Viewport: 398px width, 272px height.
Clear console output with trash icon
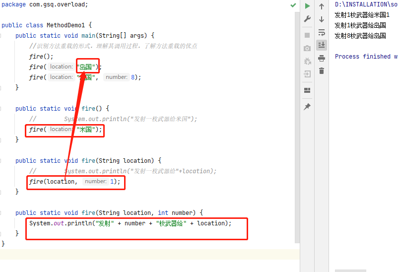tap(322, 70)
